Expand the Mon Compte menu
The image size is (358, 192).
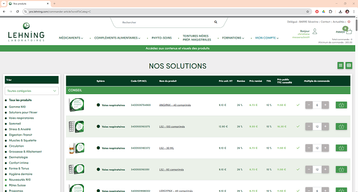[266, 38]
